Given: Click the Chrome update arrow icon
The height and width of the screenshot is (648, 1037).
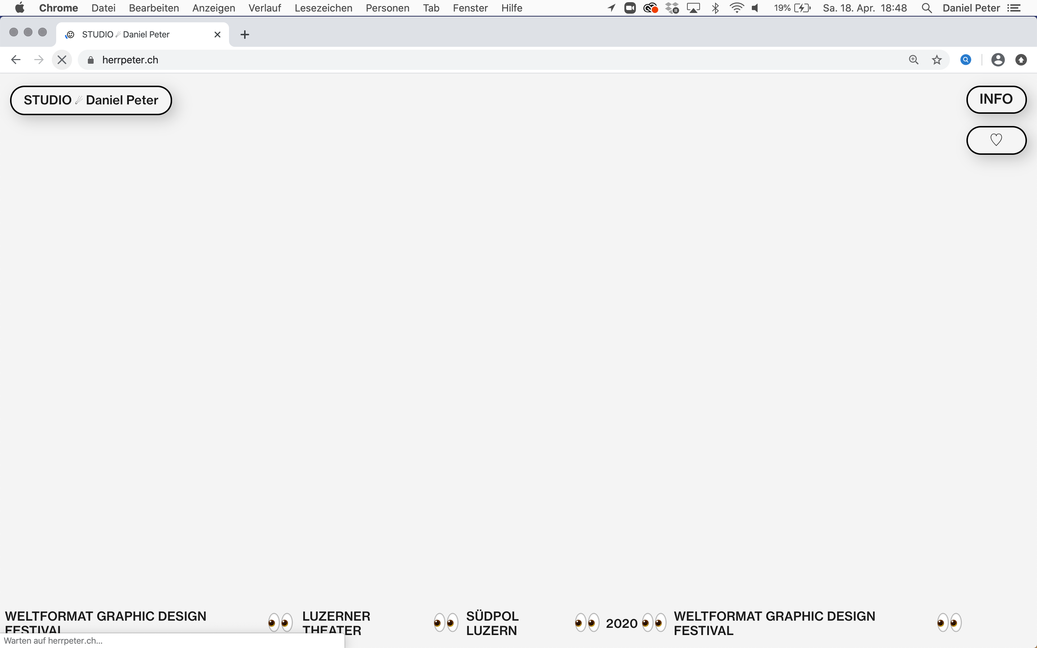Looking at the screenshot, I should (1021, 60).
